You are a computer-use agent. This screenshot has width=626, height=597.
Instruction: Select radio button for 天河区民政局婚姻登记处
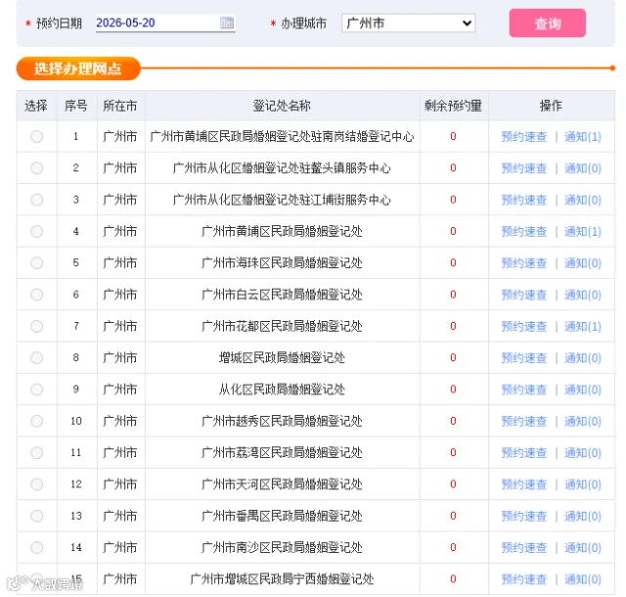coord(37,484)
